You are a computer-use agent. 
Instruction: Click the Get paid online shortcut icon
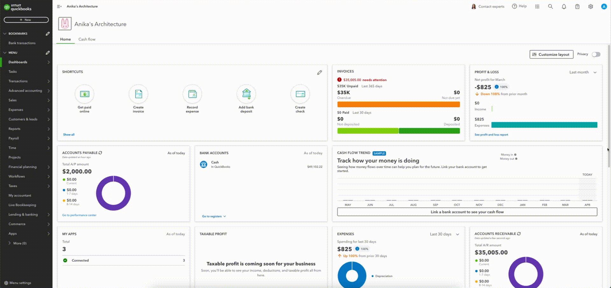84,94
